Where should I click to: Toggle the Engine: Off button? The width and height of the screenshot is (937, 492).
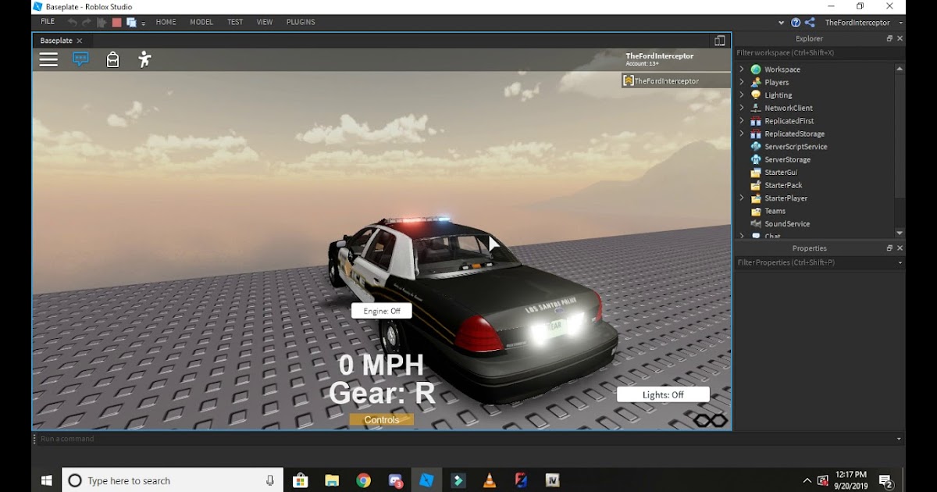point(382,311)
